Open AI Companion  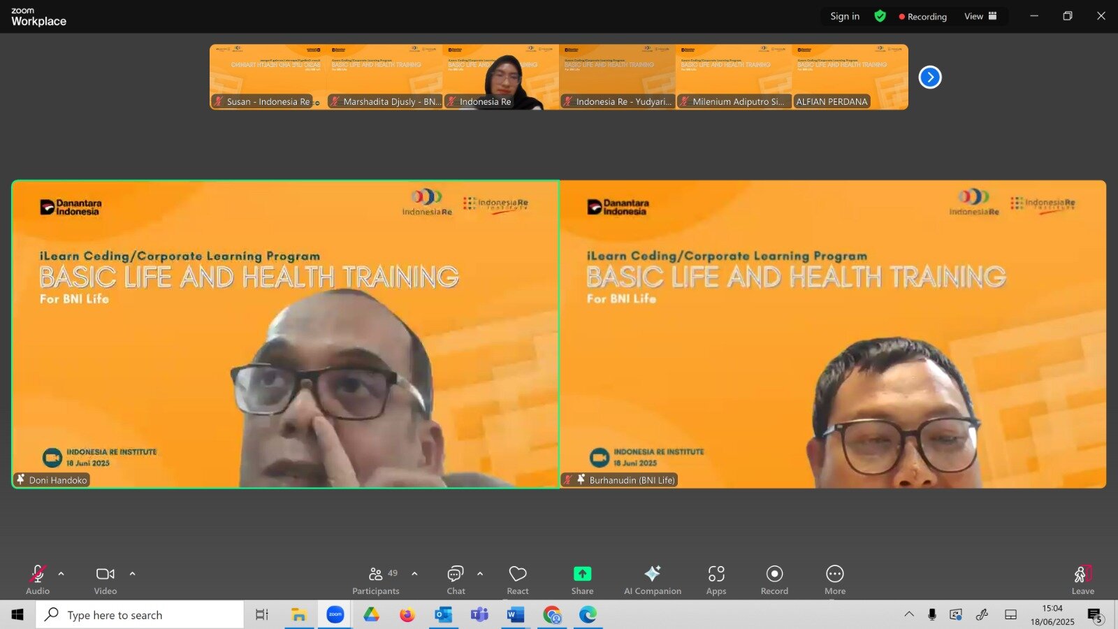653,580
